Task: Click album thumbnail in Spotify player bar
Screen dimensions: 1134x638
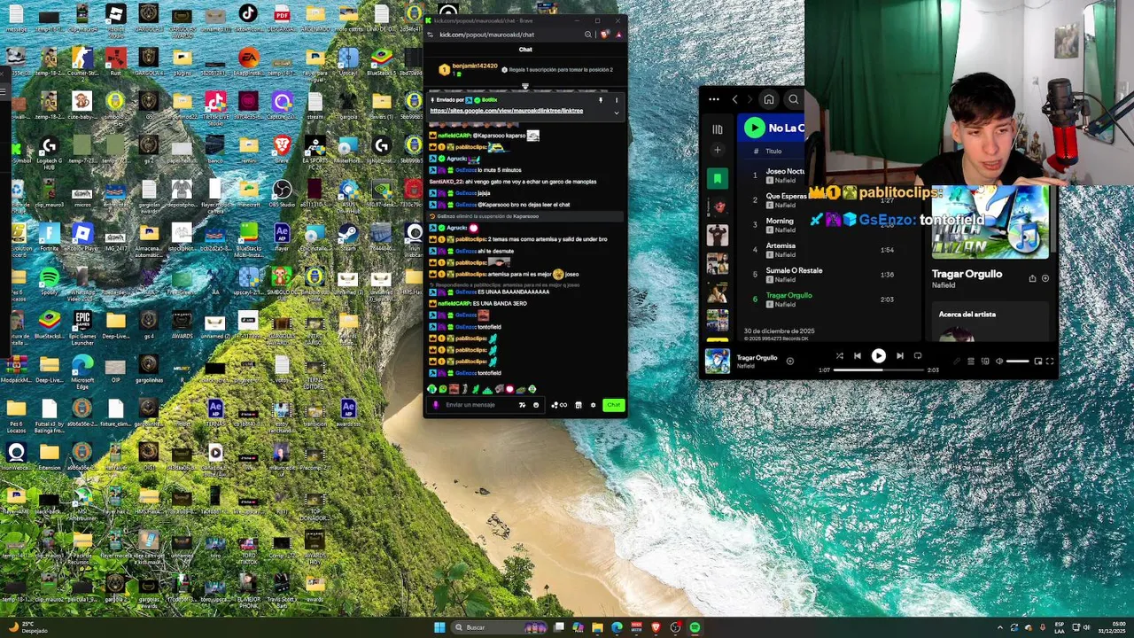Action: (x=718, y=362)
